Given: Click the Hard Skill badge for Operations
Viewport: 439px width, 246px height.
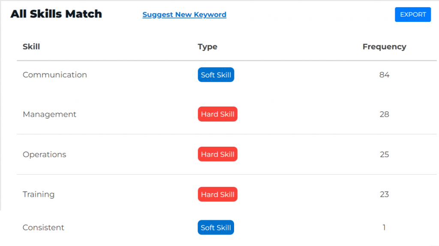Looking at the screenshot, I should point(217,154).
